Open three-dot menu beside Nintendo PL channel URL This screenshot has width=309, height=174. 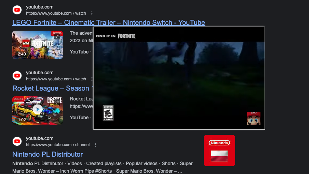pos(95,145)
